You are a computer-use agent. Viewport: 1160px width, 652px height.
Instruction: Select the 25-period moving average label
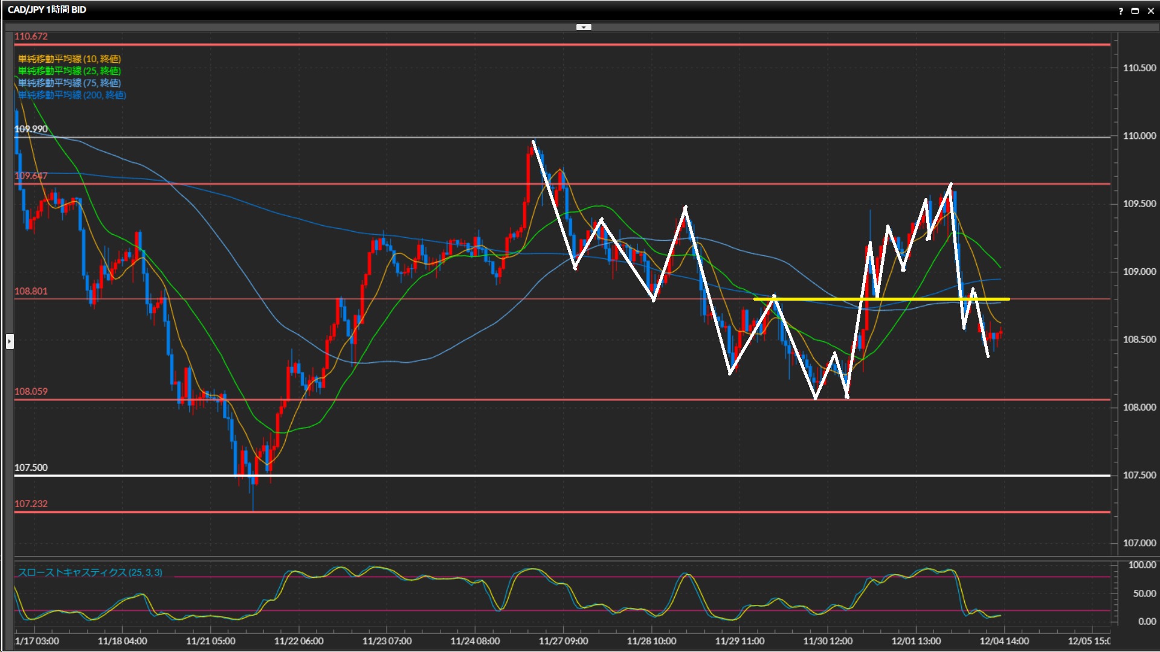(x=69, y=71)
